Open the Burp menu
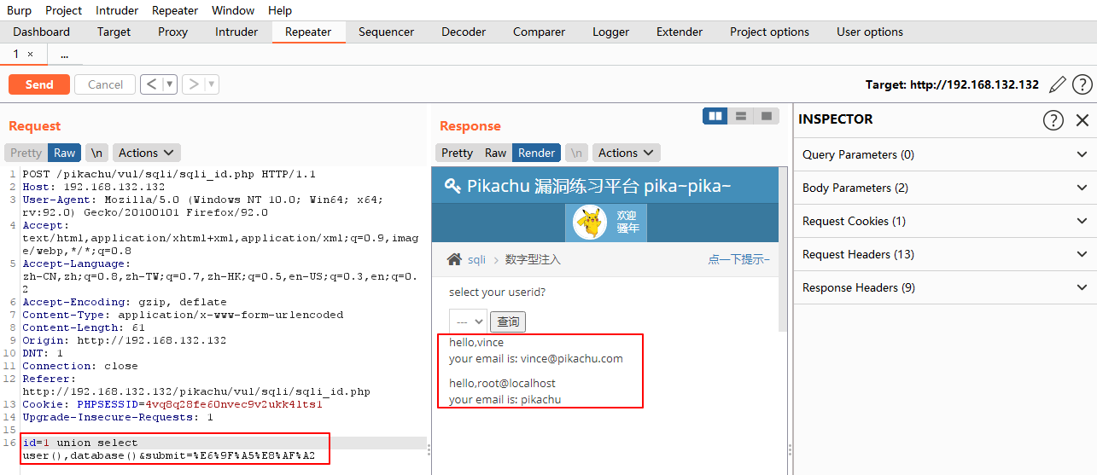The width and height of the screenshot is (1097, 475). coord(19,10)
